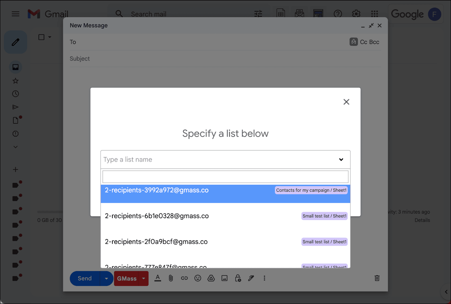Screen dimensions: 451x304
Task: Show side panel arrow
Action: (x=446, y=292)
